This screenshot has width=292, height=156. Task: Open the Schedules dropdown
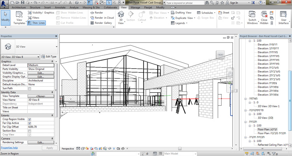click(215, 13)
